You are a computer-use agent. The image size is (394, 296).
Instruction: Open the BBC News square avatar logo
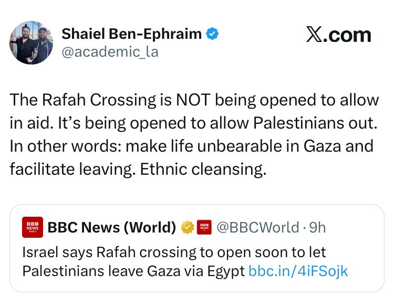click(32, 227)
